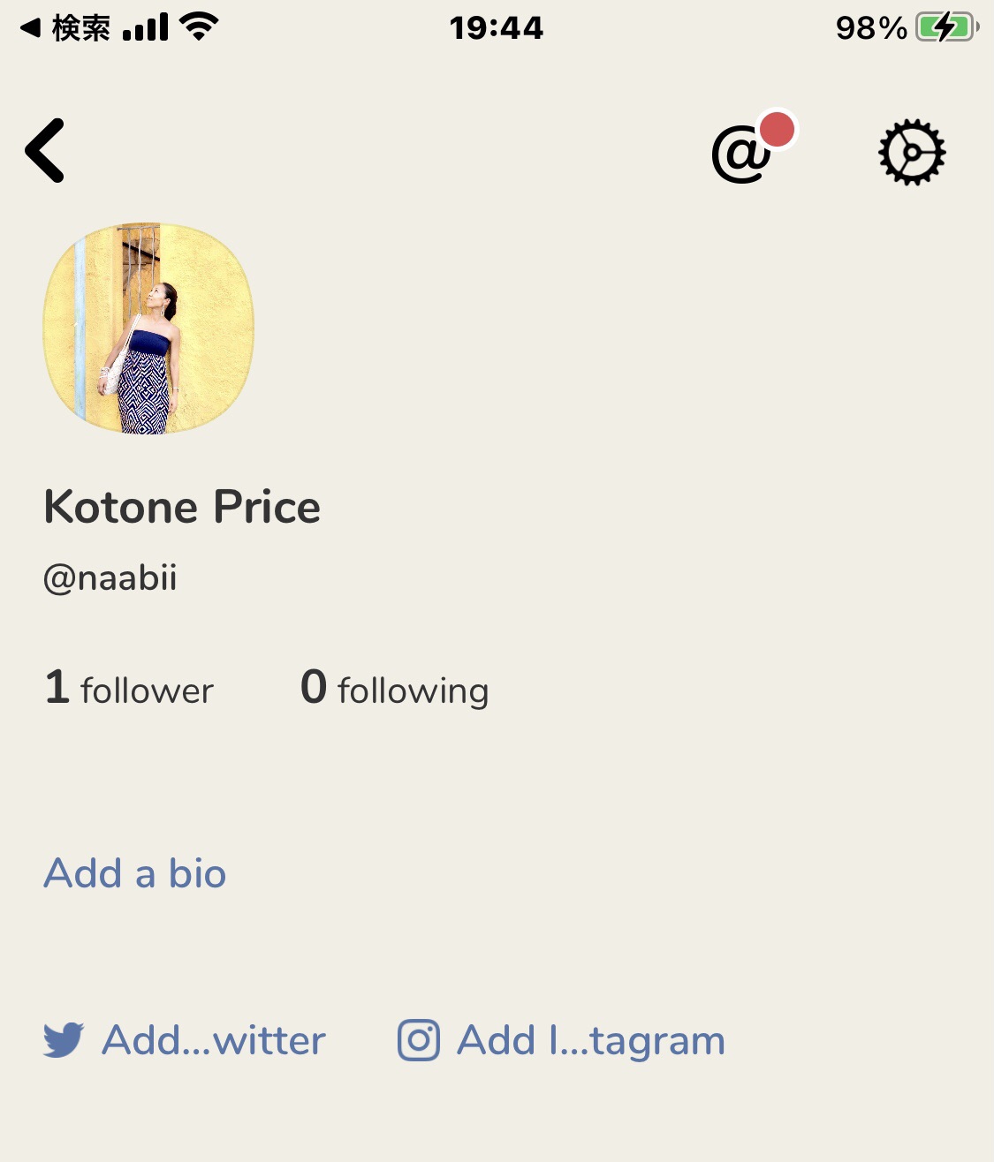View the 1 follower list
The width and height of the screenshot is (994, 1162).
tap(129, 689)
